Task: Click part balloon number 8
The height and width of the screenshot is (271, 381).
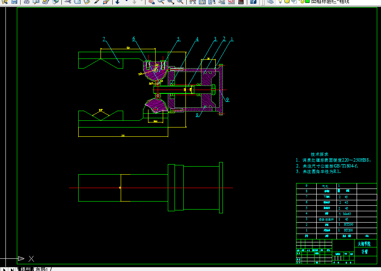Action: tap(197, 115)
